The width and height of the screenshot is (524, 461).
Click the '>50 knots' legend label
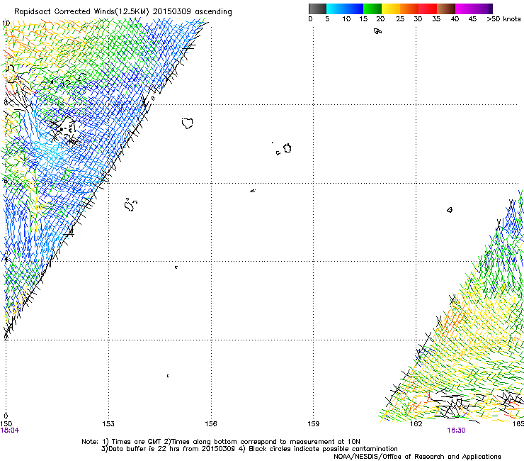[503, 19]
